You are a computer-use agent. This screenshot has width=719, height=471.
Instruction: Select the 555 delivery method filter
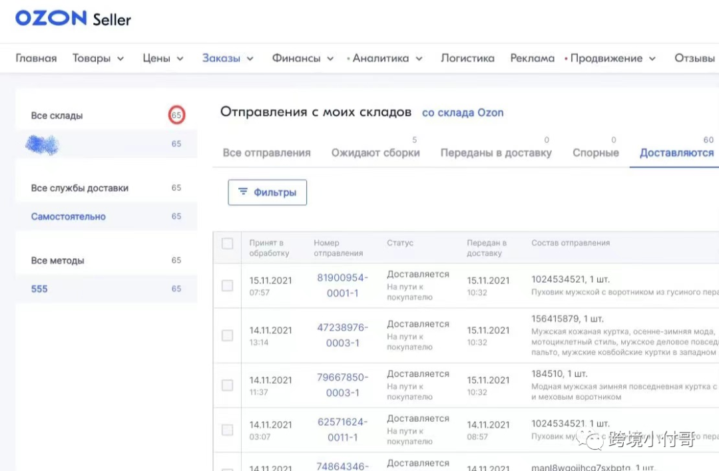[39, 289]
